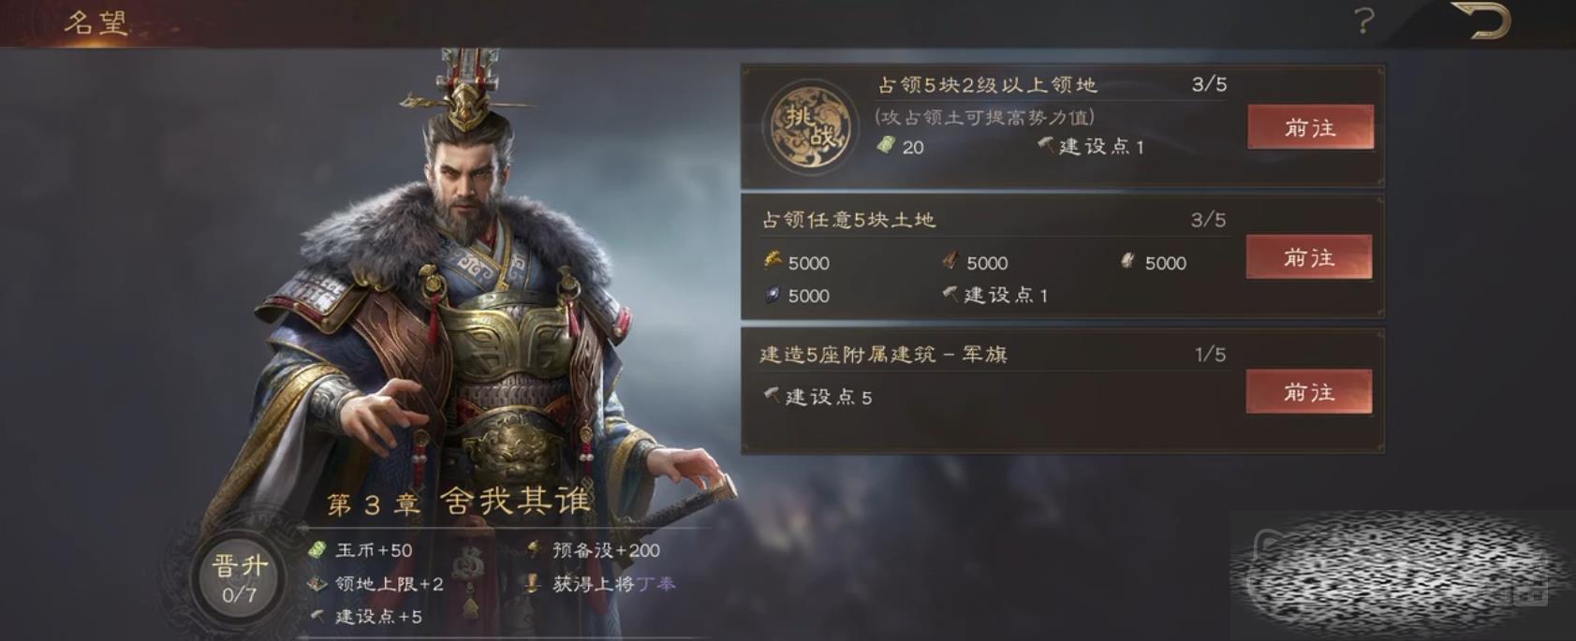The height and width of the screenshot is (641, 1576).
Task: Click the back arrow icon
Action: pyautogui.click(x=1482, y=21)
